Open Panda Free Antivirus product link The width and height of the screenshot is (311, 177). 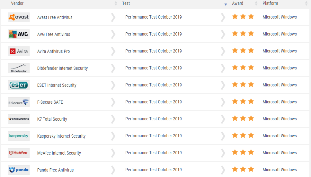point(55,170)
